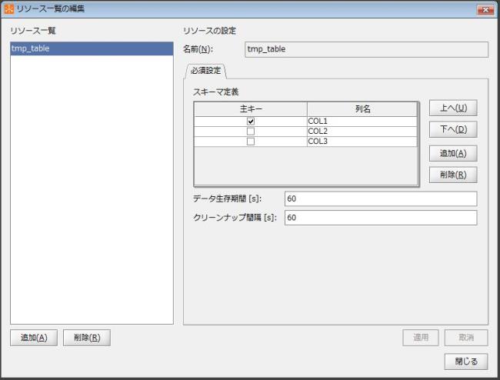Switch to the 必須設定 tab
Screen dimensions: 500x380
coord(205,71)
